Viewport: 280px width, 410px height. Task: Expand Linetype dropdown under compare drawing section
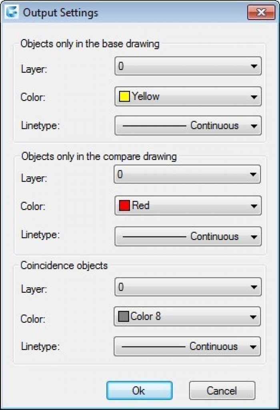coord(188,236)
